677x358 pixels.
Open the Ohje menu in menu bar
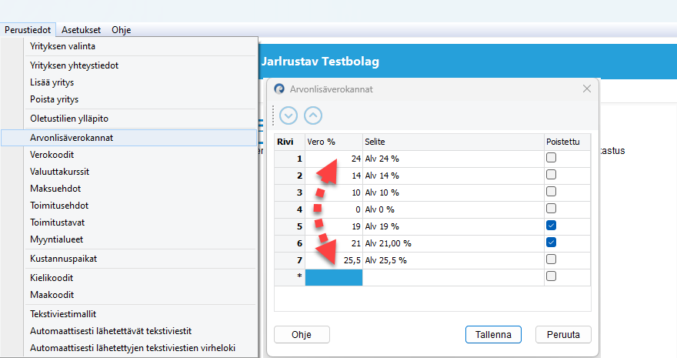(x=122, y=30)
